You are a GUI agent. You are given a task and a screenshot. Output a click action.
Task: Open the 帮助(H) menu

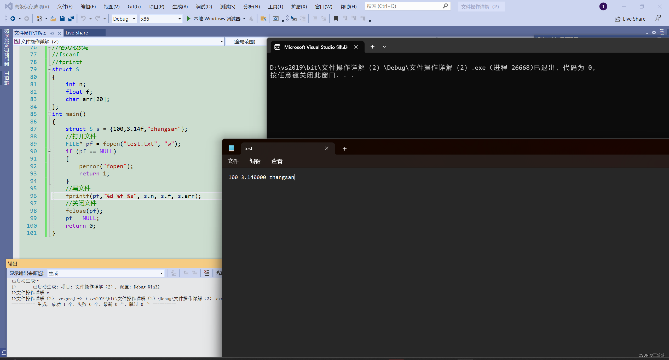pos(348,7)
